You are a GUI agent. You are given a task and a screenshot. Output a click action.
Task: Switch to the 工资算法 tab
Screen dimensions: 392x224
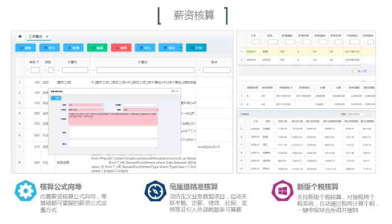click(x=36, y=36)
